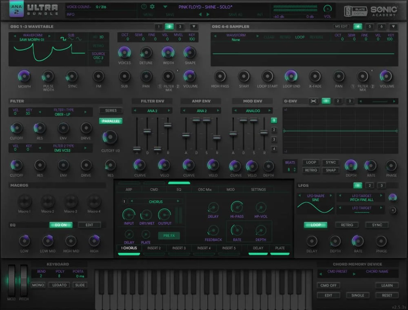
Task: Select the INSERT 2 effect slot
Action: (x=154, y=248)
